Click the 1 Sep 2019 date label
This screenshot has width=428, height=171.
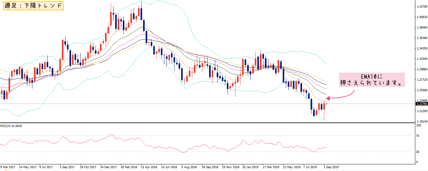(331, 167)
